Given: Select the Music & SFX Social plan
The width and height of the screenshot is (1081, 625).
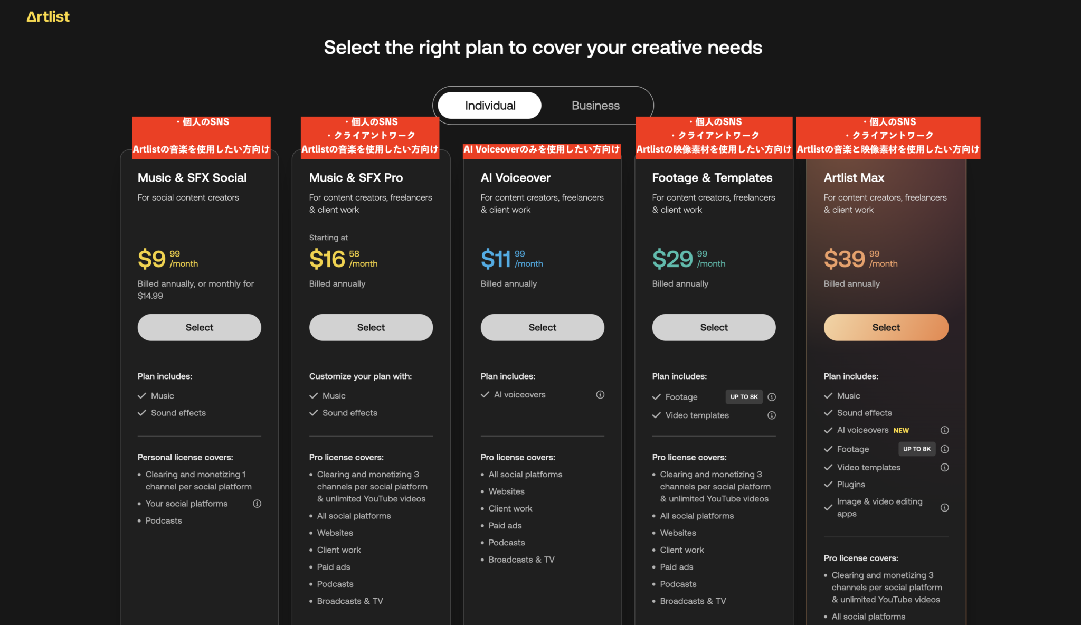Looking at the screenshot, I should point(200,327).
